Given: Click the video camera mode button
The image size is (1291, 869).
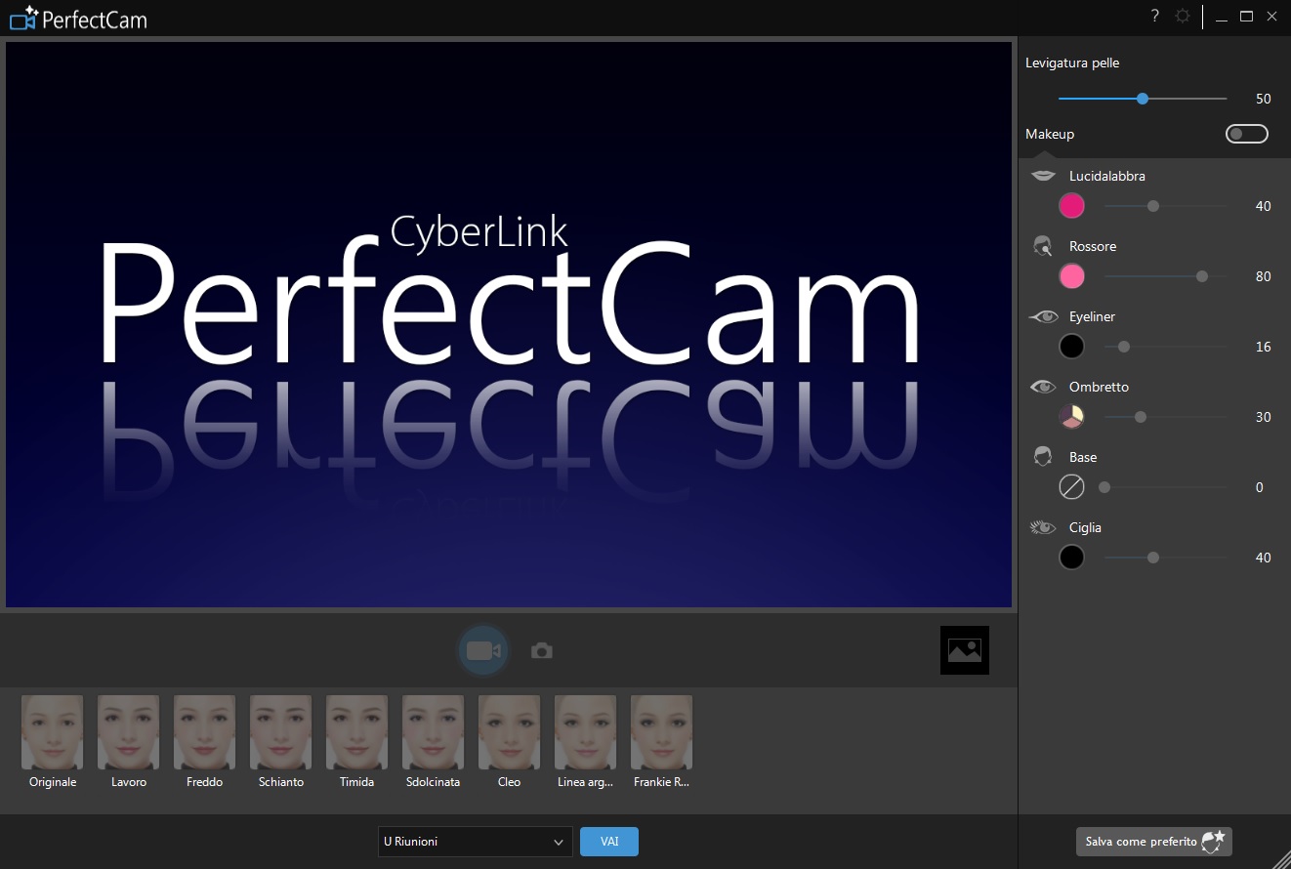Looking at the screenshot, I should (483, 650).
